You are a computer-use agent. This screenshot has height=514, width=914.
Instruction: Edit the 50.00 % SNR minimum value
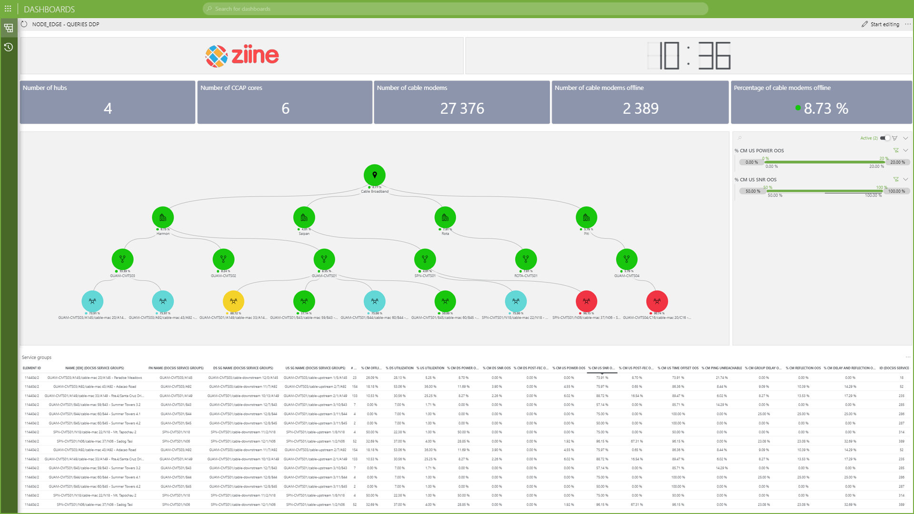[x=753, y=191]
